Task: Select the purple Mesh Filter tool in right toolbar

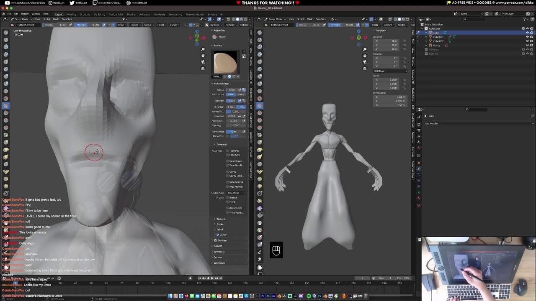Action: (x=260, y=208)
